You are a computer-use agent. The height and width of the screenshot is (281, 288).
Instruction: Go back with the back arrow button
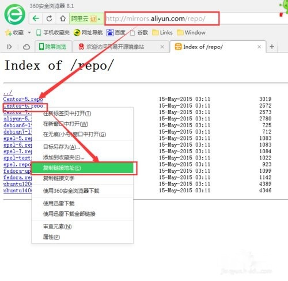pyautogui.click(x=36, y=18)
